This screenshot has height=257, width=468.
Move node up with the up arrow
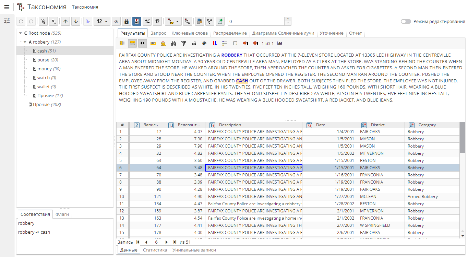point(65,22)
